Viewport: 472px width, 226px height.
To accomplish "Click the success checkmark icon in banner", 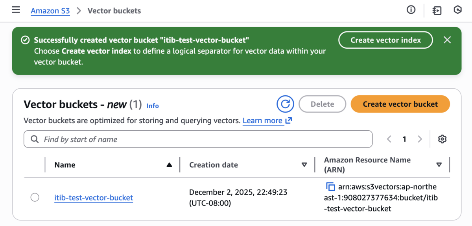I will [x=25, y=40].
